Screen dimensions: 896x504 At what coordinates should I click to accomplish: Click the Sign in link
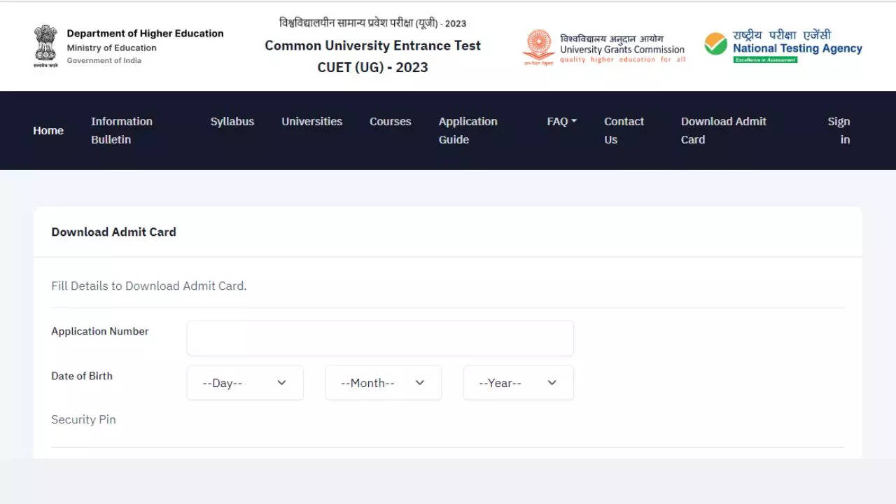[x=839, y=130]
